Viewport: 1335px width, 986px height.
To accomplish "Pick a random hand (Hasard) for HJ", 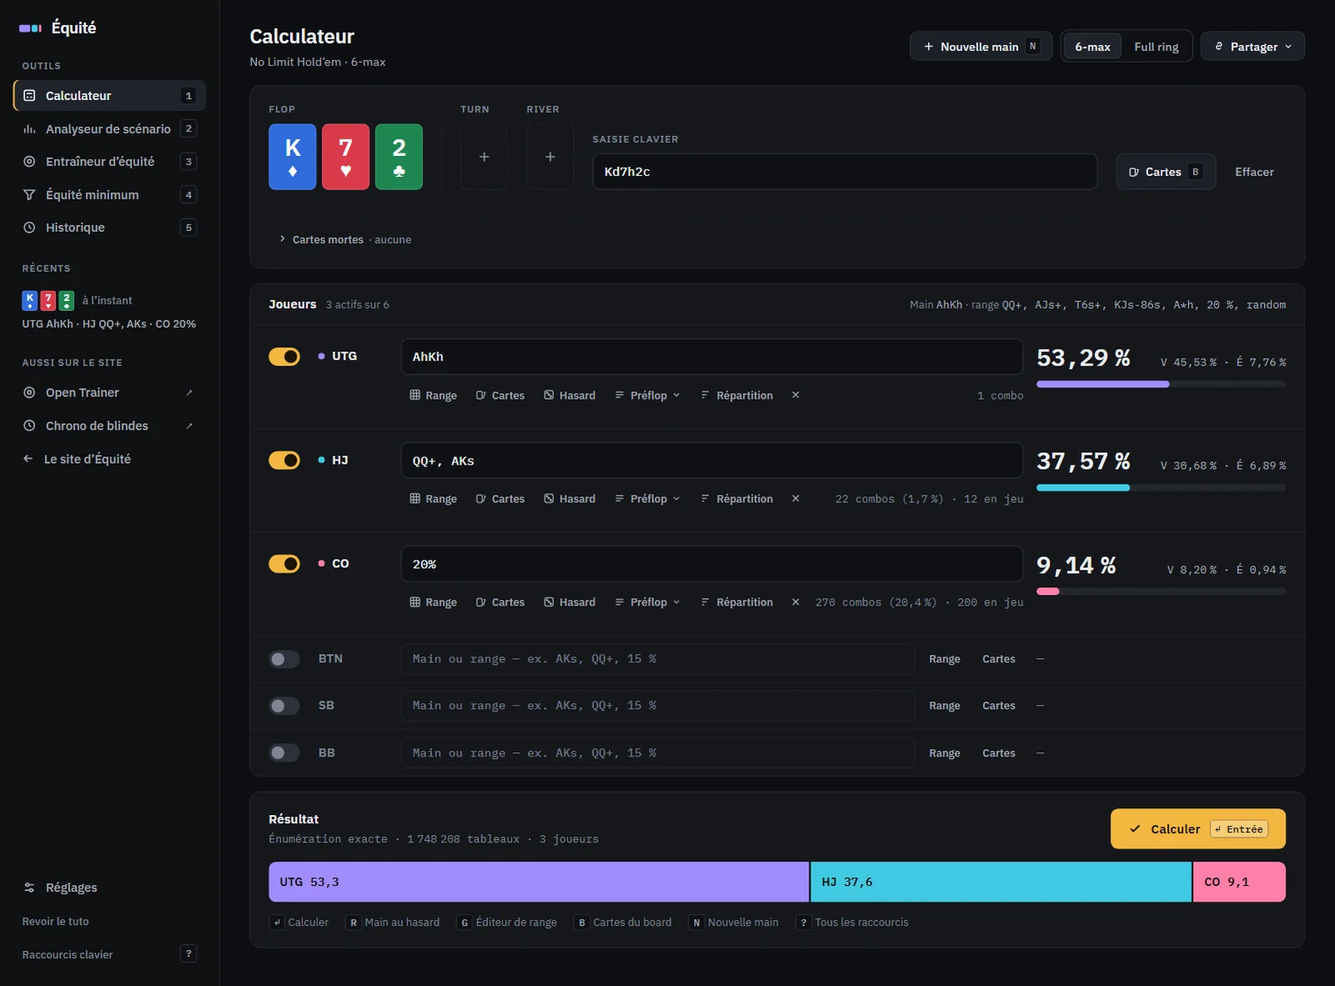I will pos(570,499).
